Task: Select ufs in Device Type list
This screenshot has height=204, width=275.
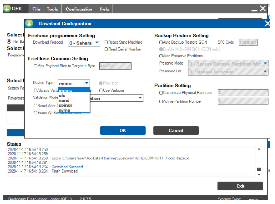Action: pos(74,95)
